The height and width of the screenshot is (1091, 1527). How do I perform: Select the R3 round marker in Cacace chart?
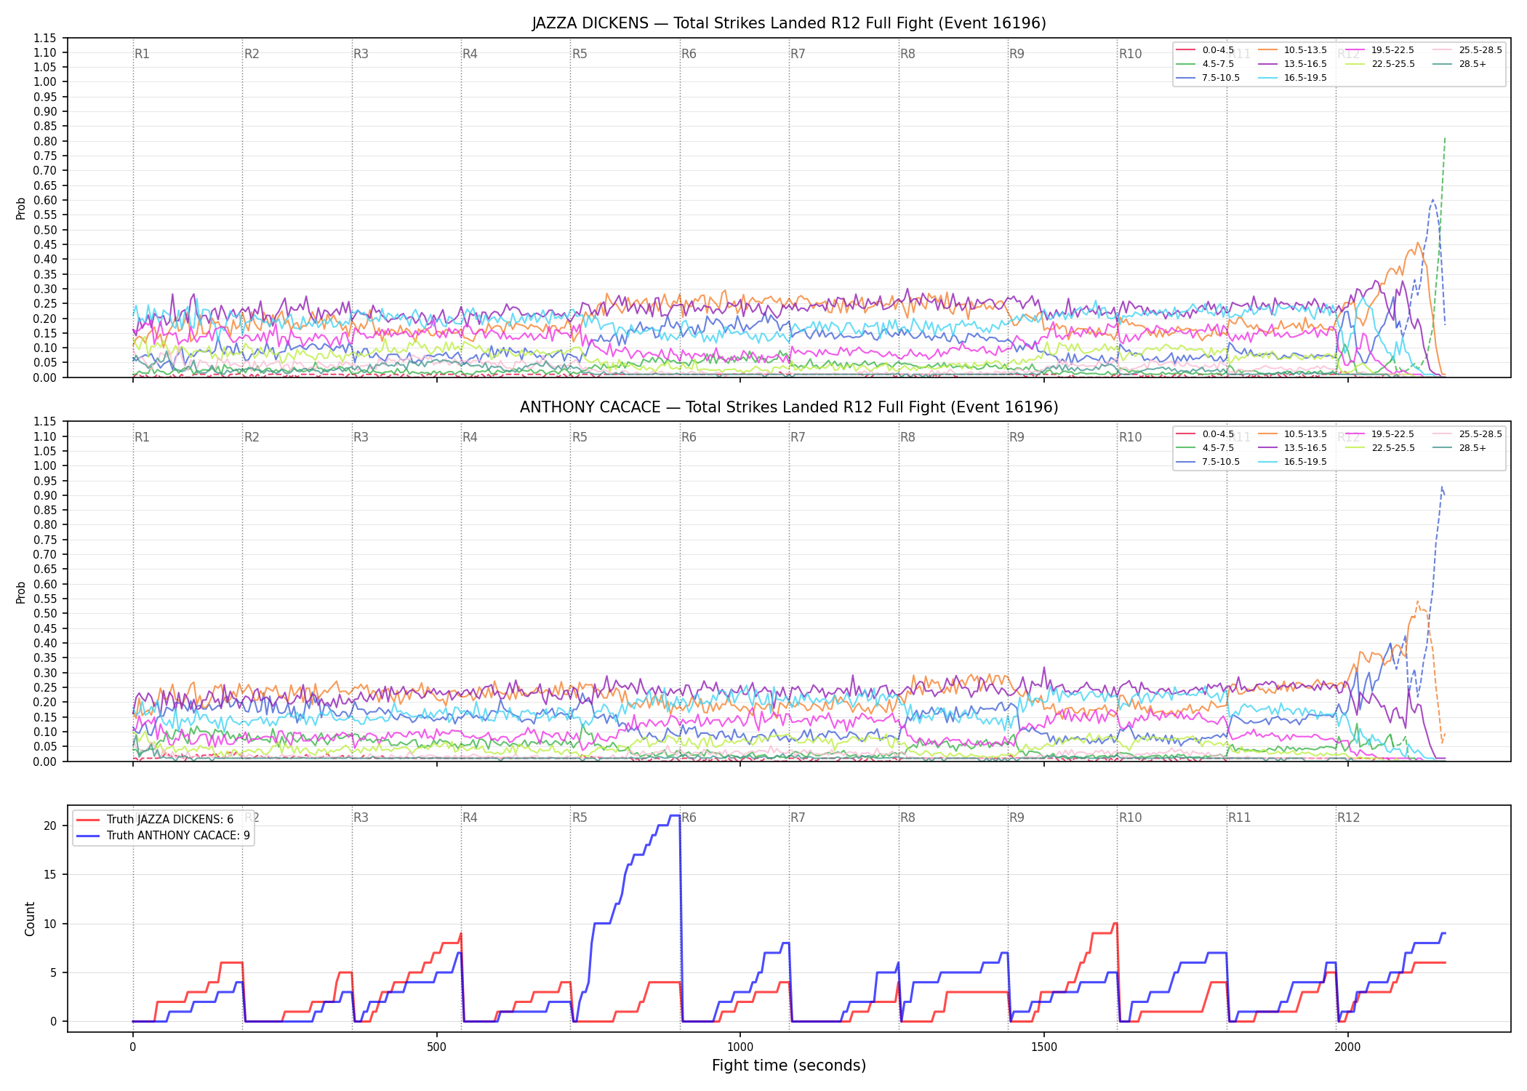tap(361, 437)
